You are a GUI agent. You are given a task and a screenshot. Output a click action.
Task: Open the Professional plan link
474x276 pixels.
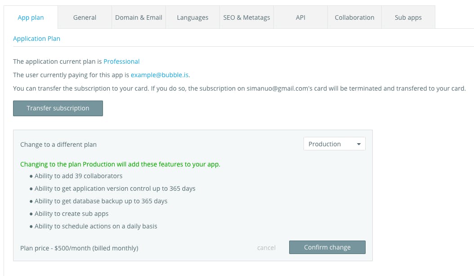[x=121, y=61]
